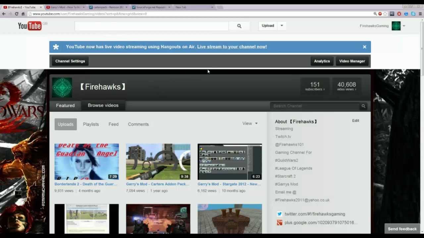Click the star icon in the blue banner
The width and height of the screenshot is (424, 238).
56,47
